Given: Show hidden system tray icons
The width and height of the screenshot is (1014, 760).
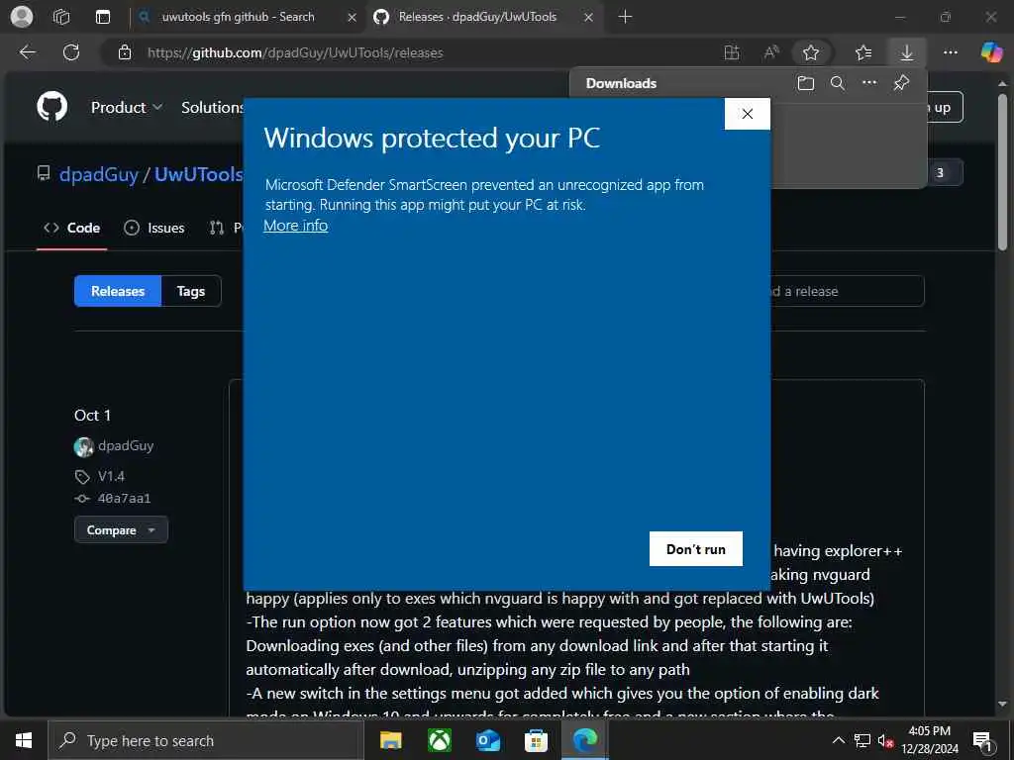Looking at the screenshot, I should coord(838,740).
